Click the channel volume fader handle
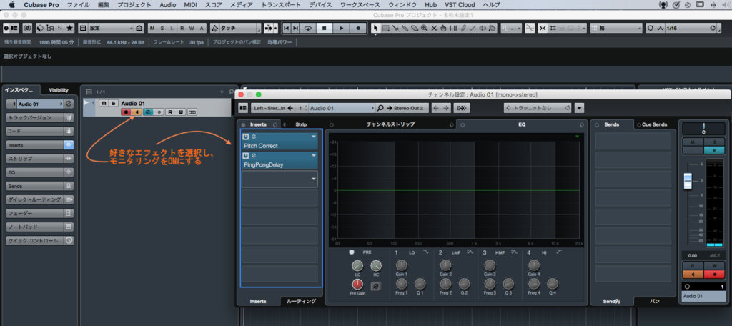The image size is (732, 326). point(688,181)
